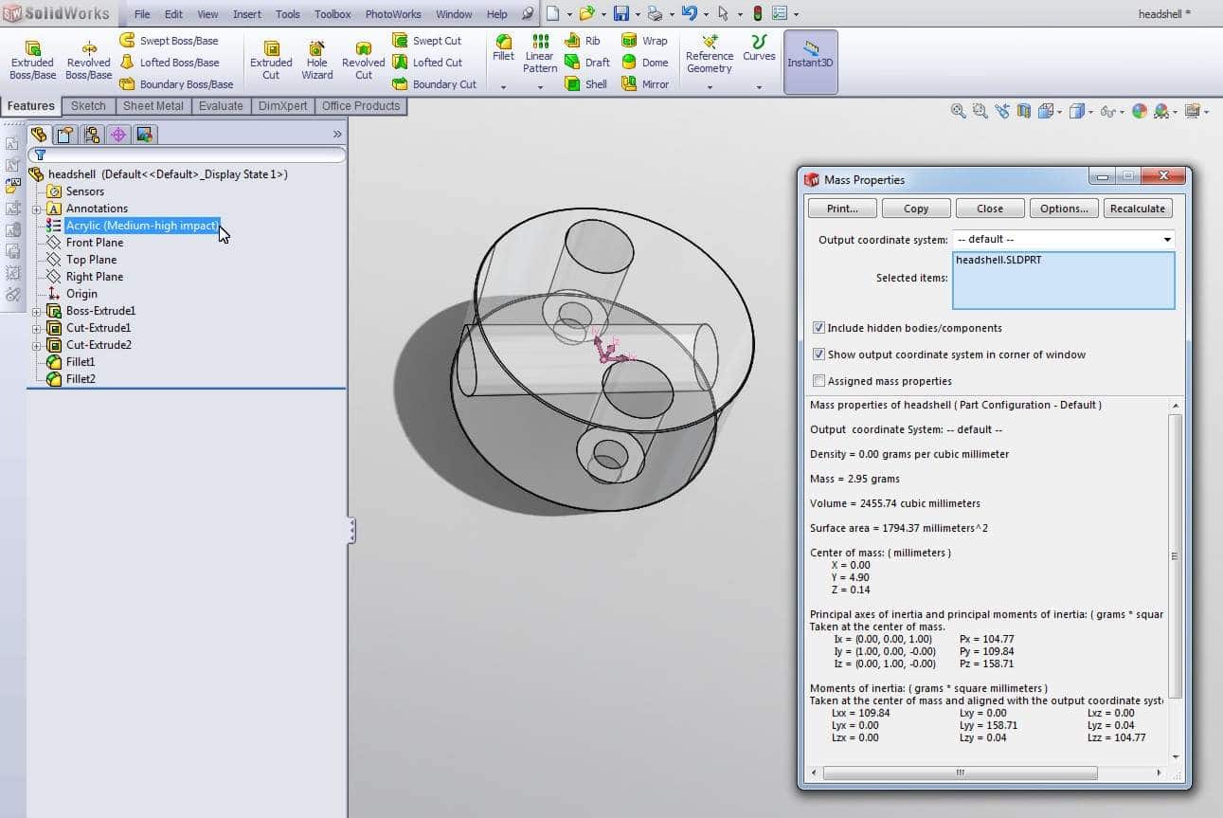Open the Tools menu
The height and width of the screenshot is (818, 1223).
click(288, 14)
